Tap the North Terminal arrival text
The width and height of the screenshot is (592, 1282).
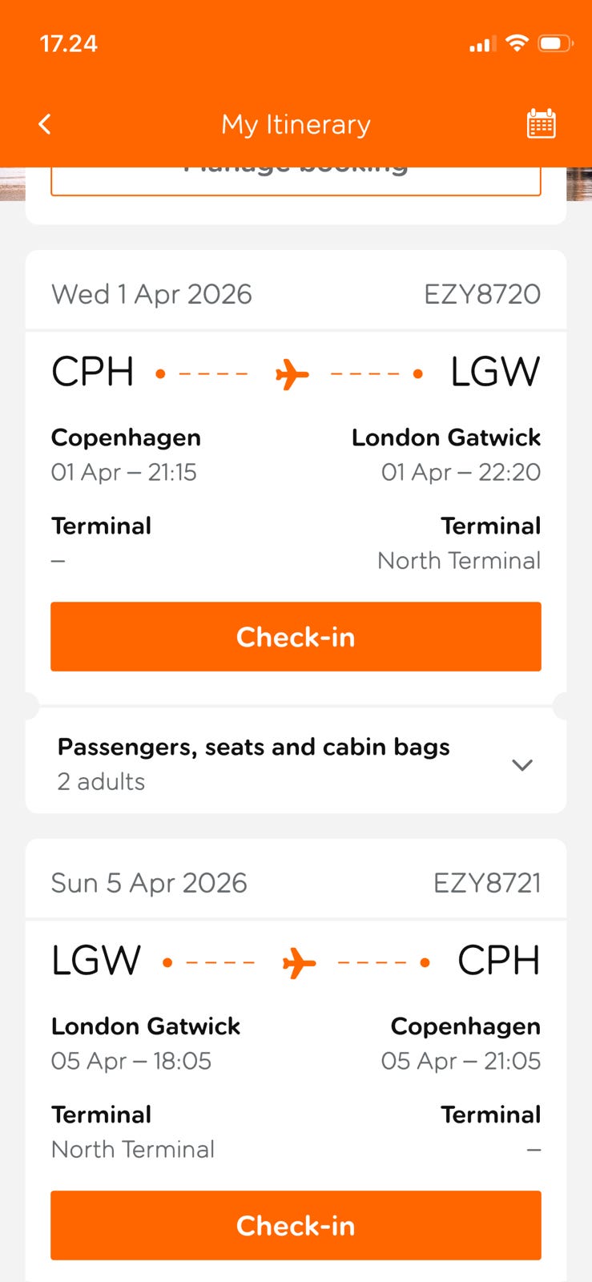[459, 560]
